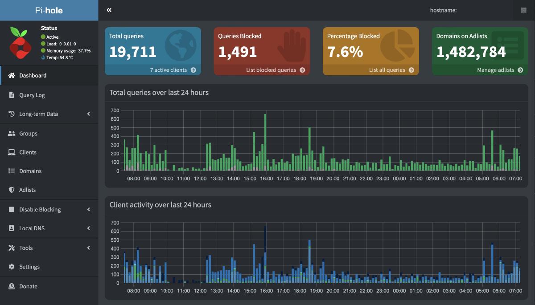
Task: Open the Donate menu item
Action: coord(49,286)
